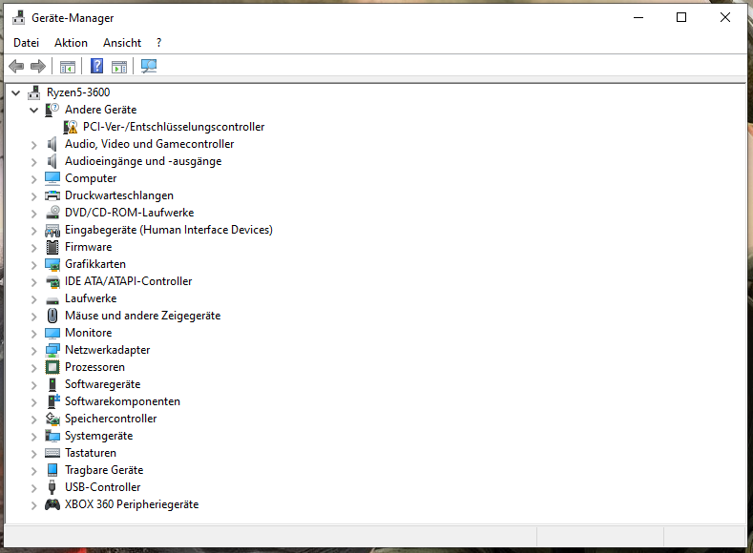The height and width of the screenshot is (553, 753).
Task: Click the IDE ATA/ATAPI-Controller icon
Action: pyautogui.click(x=52, y=281)
